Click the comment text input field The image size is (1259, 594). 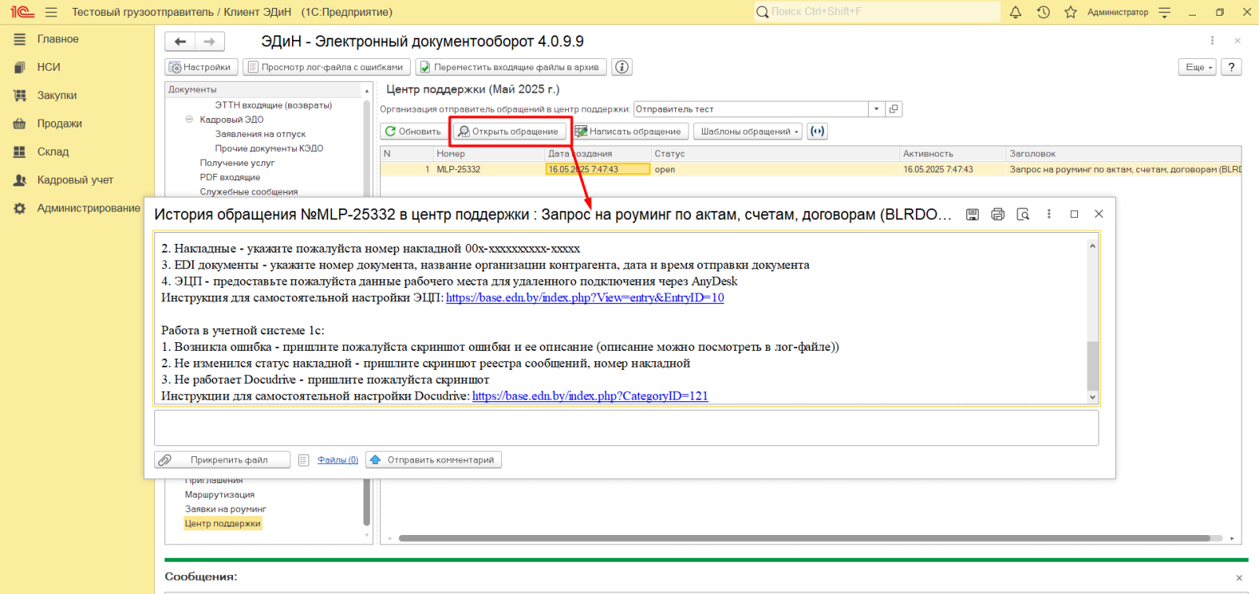626,428
